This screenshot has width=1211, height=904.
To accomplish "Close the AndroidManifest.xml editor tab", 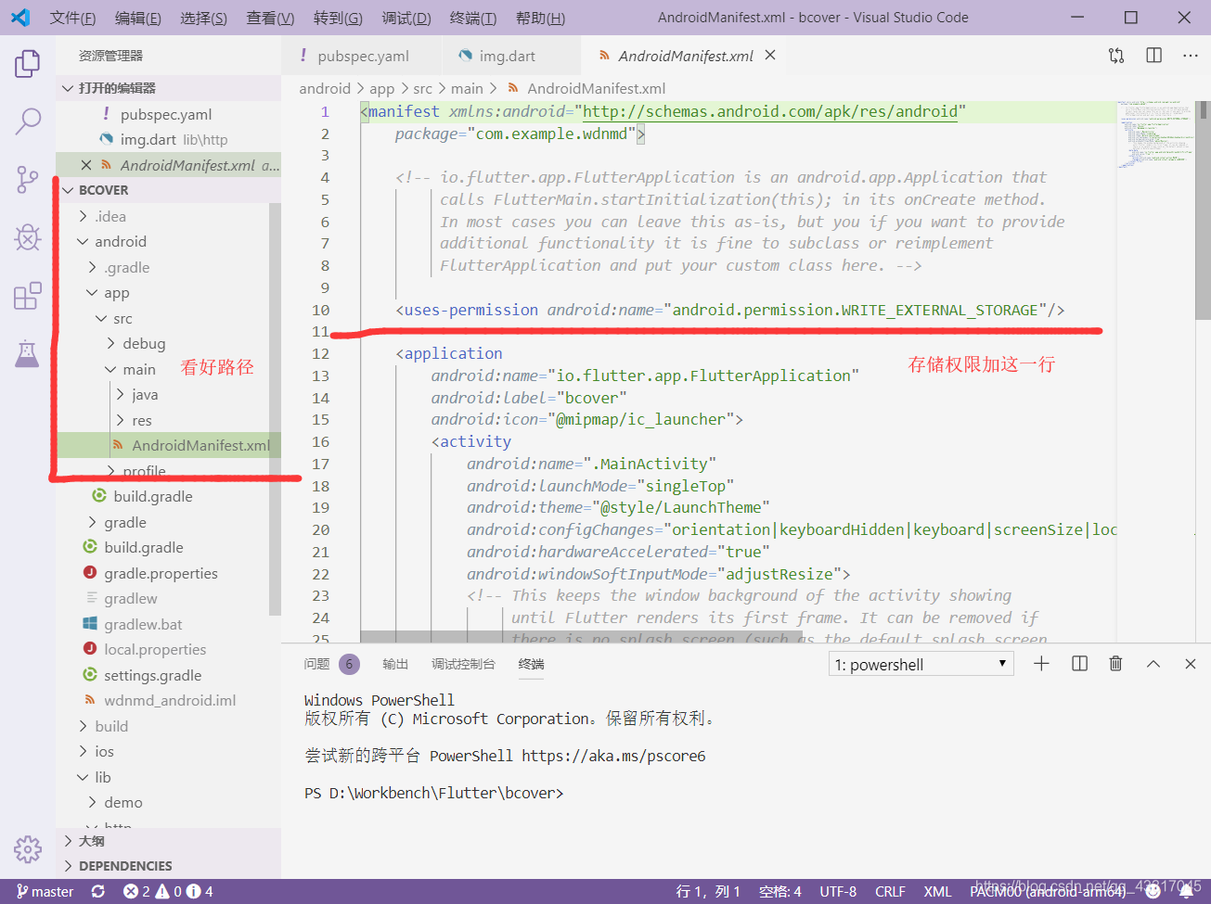I will (770, 56).
